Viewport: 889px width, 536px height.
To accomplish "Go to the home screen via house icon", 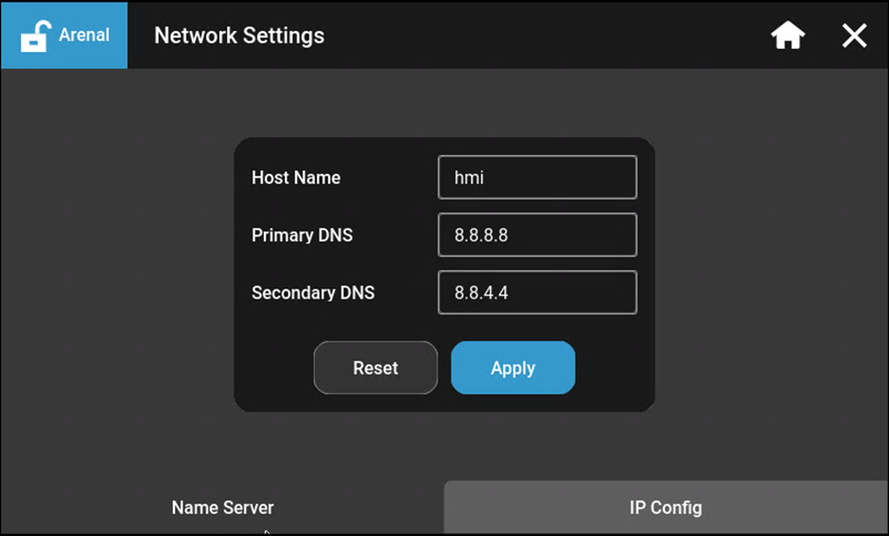I will pyautogui.click(x=788, y=36).
